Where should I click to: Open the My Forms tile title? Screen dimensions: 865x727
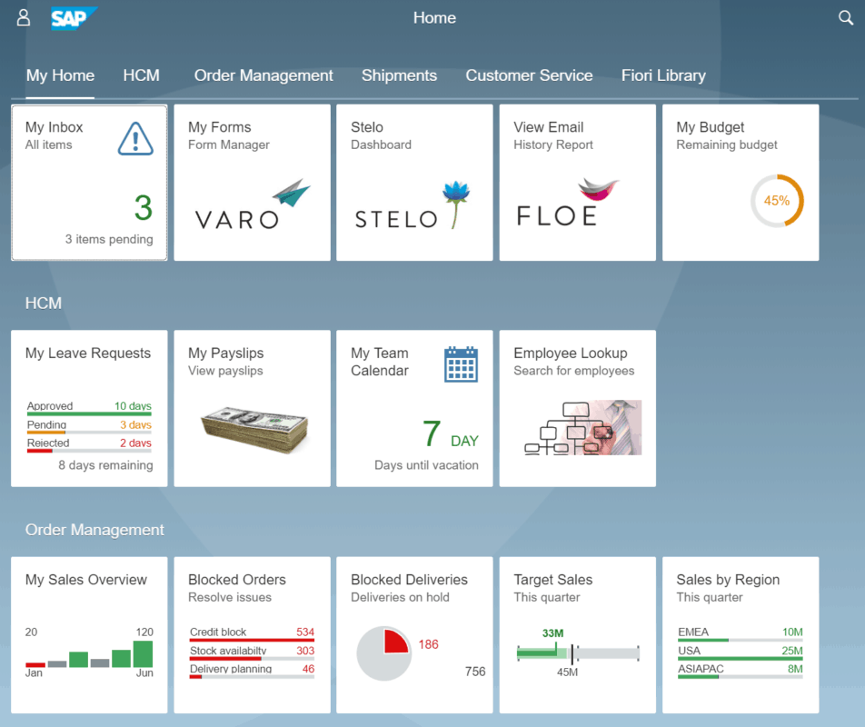pyautogui.click(x=220, y=127)
